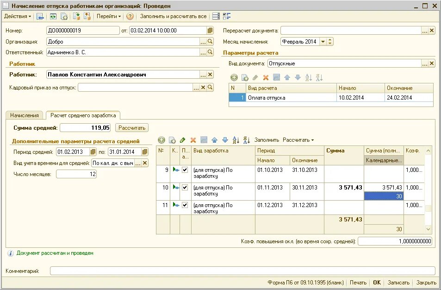The width and height of the screenshot is (441, 290).
Task: Clear the Работник field with X
Action: (210, 75)
